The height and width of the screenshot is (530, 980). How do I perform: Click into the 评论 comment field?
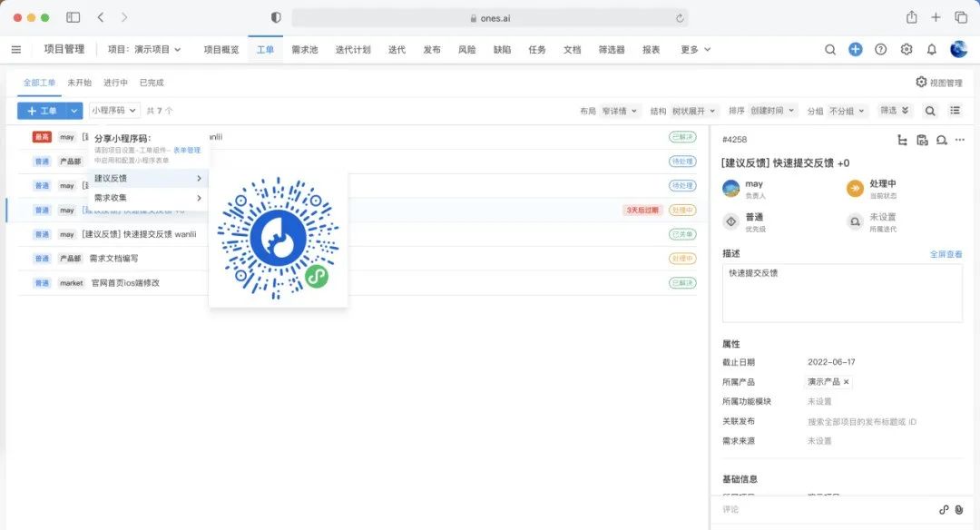817,509
